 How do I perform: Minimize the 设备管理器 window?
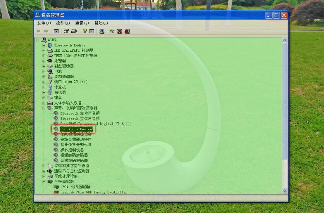click(269, 15)
